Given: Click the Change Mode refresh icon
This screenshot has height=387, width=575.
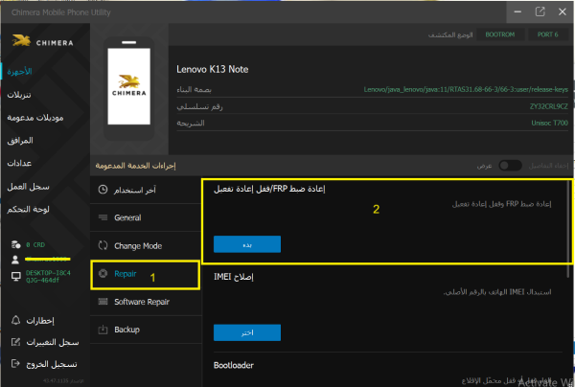Looking at the screenshot, I should point(103,245).
